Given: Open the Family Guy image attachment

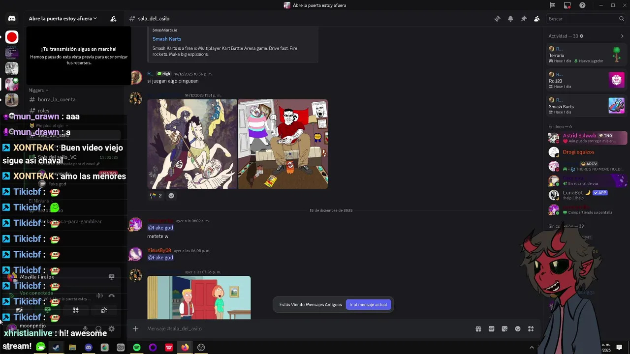Looking at the screenshot, I should click(199, 297).
